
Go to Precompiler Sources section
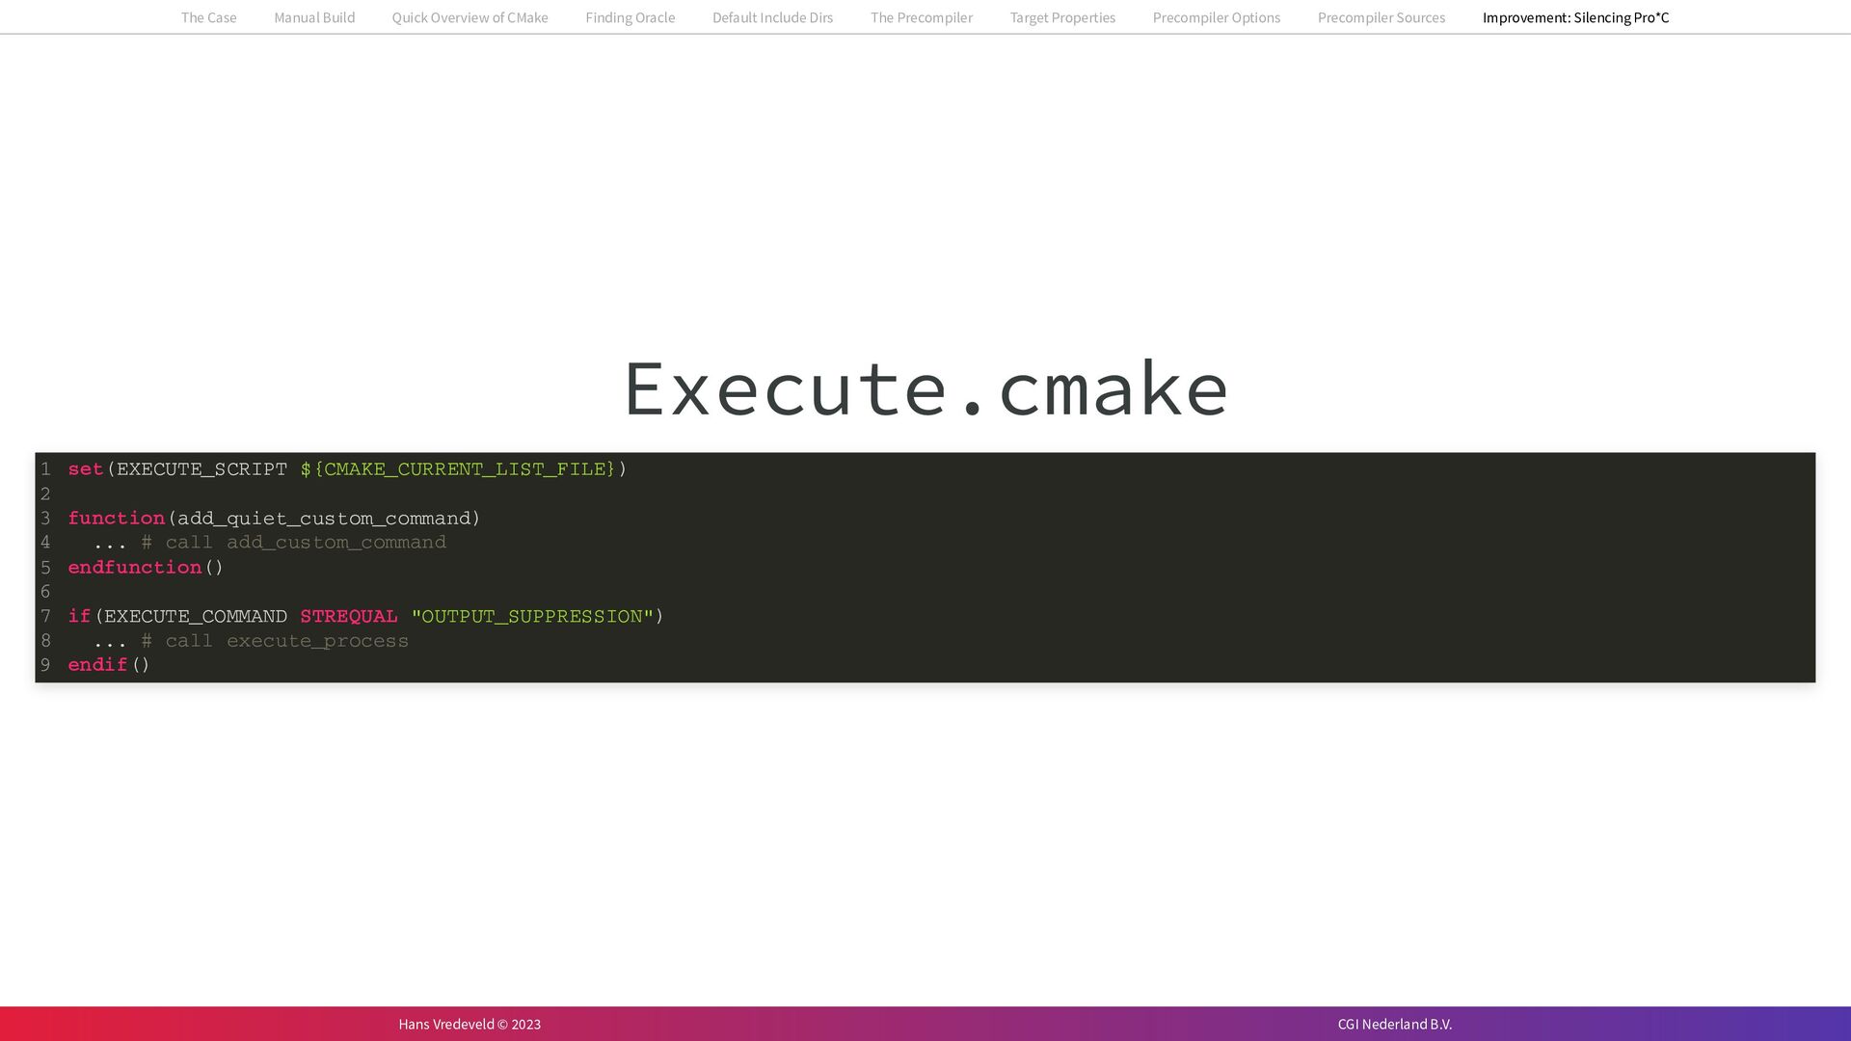[1381, 17]
